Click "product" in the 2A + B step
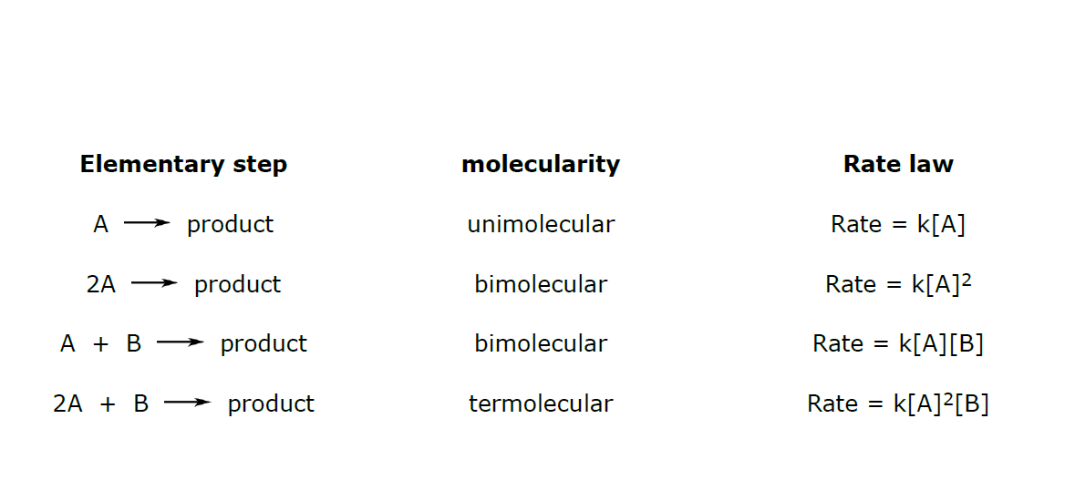This screenshot has width=1065, height=480. 271,403
